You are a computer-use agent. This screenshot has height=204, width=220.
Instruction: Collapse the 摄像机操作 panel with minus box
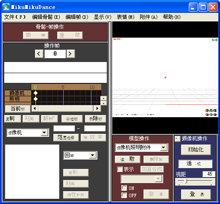tap(177, 139)
